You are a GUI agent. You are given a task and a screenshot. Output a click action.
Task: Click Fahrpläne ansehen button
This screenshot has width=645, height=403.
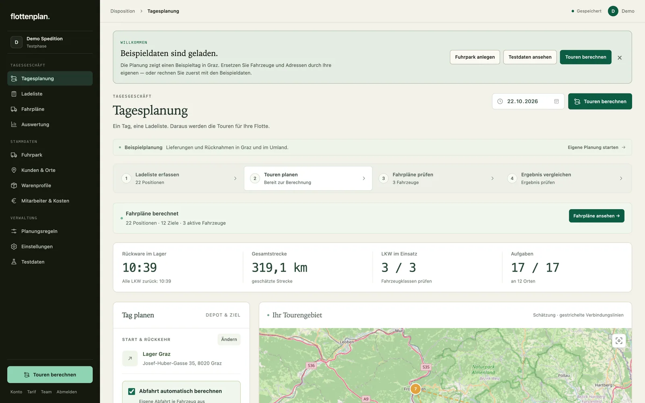(x=596, y=216)
